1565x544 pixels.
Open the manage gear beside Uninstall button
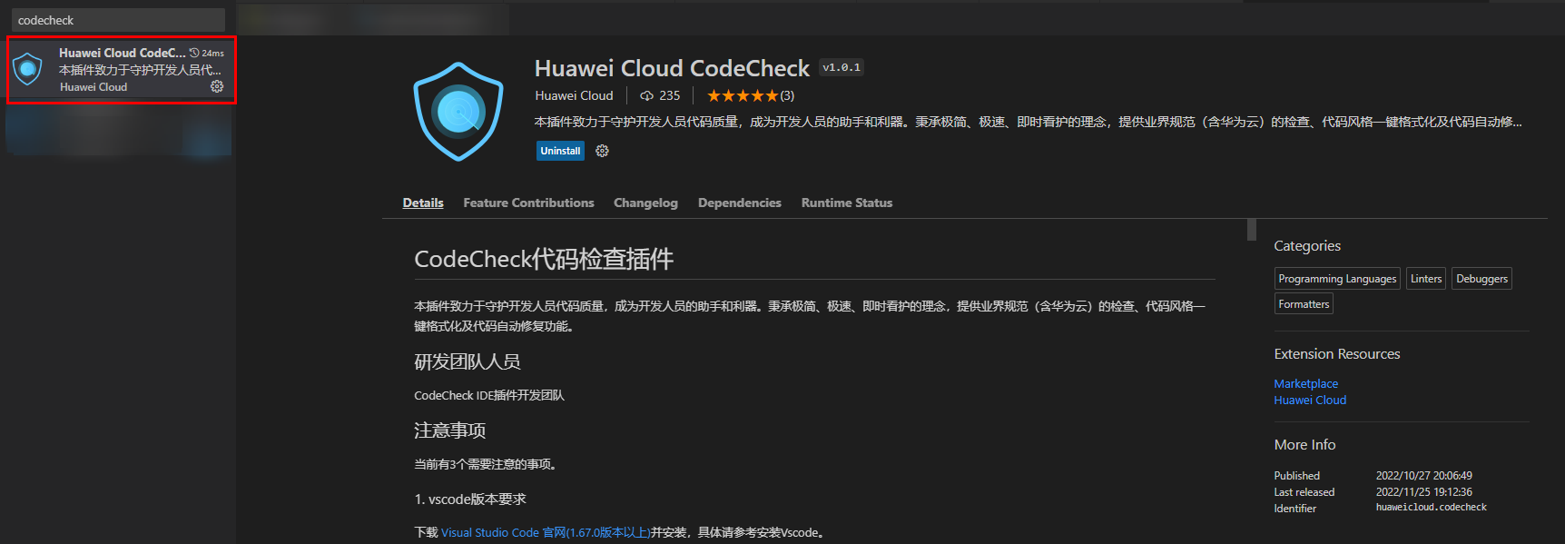pyautogui.click(x=602, y=151)
